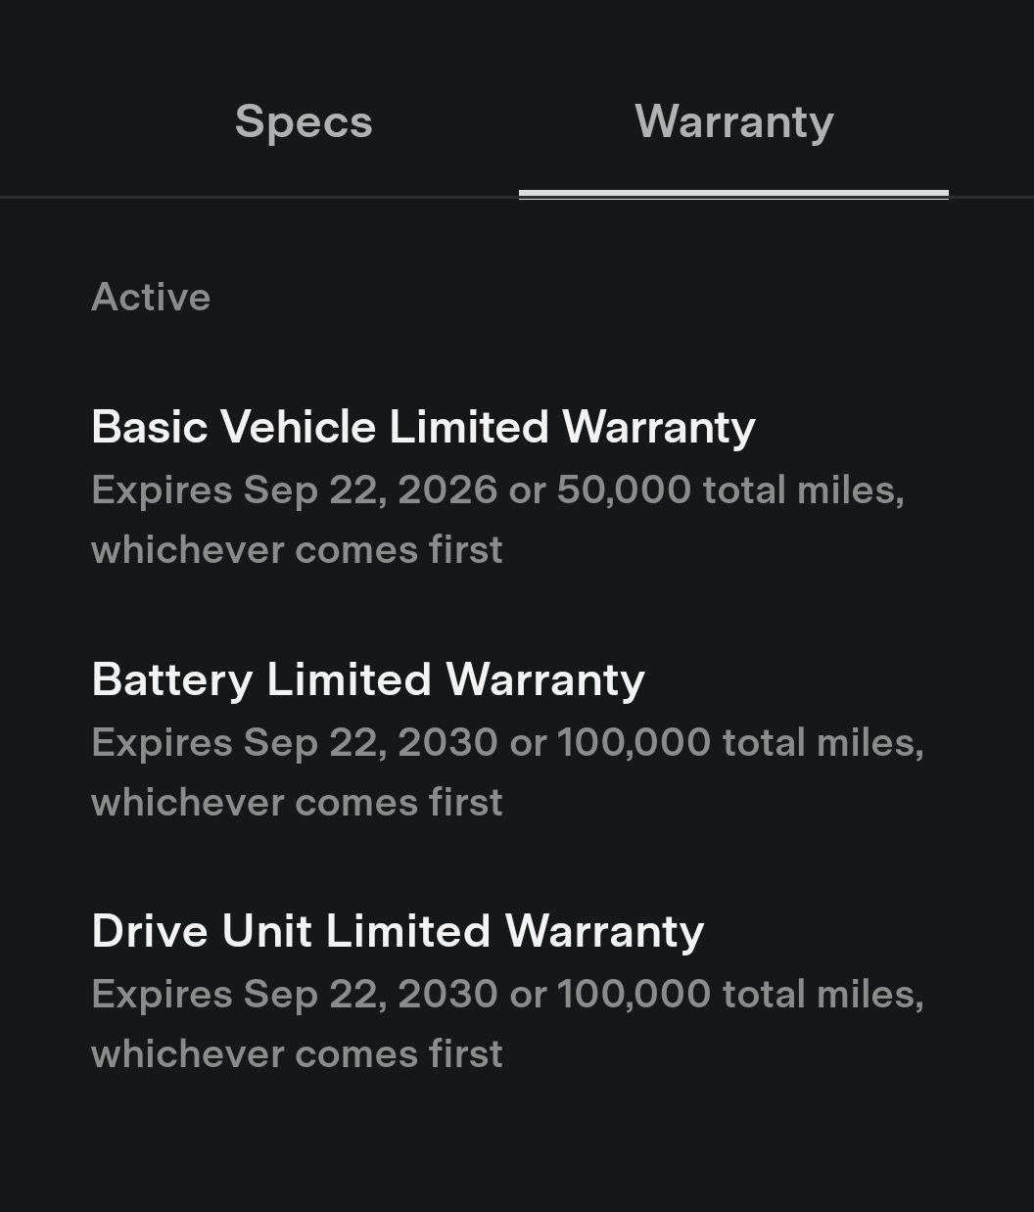Click Battery warranty's 100,000 total miles text
The height and width of the screenshot is (1212, 1034).
pyautogui.click(x=741, y=742)
